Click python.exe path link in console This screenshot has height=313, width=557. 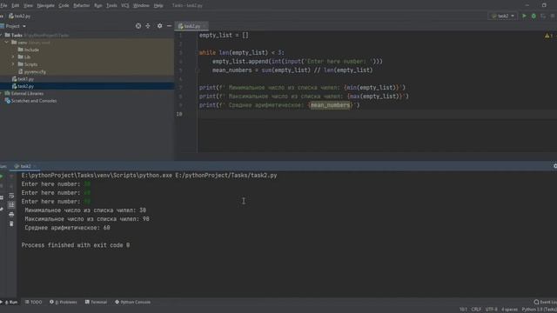pos(97,176)
